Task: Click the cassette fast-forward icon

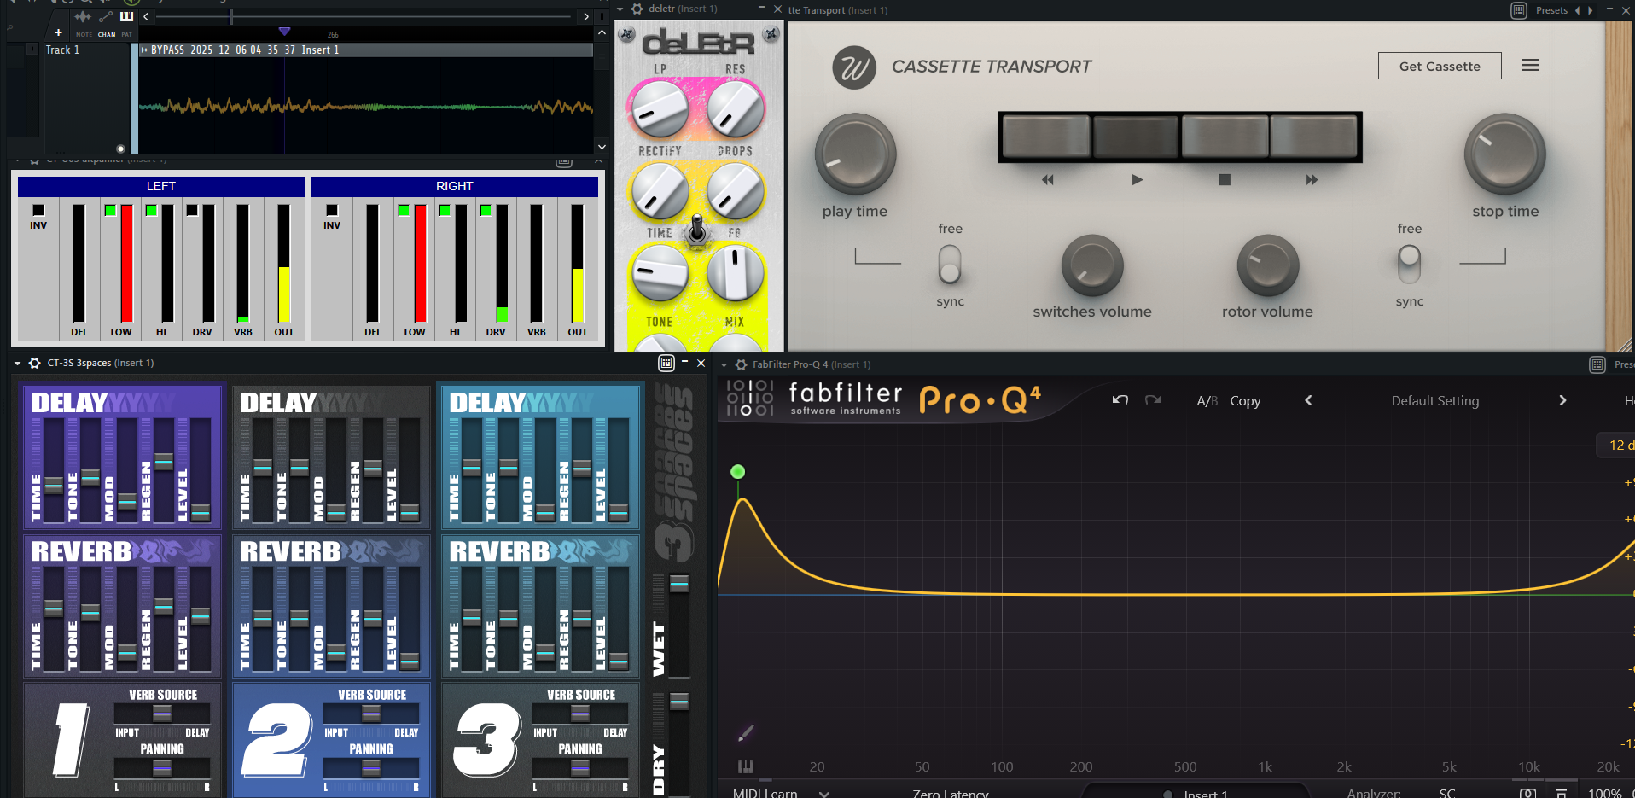Action: click(x=1312, y=180)
